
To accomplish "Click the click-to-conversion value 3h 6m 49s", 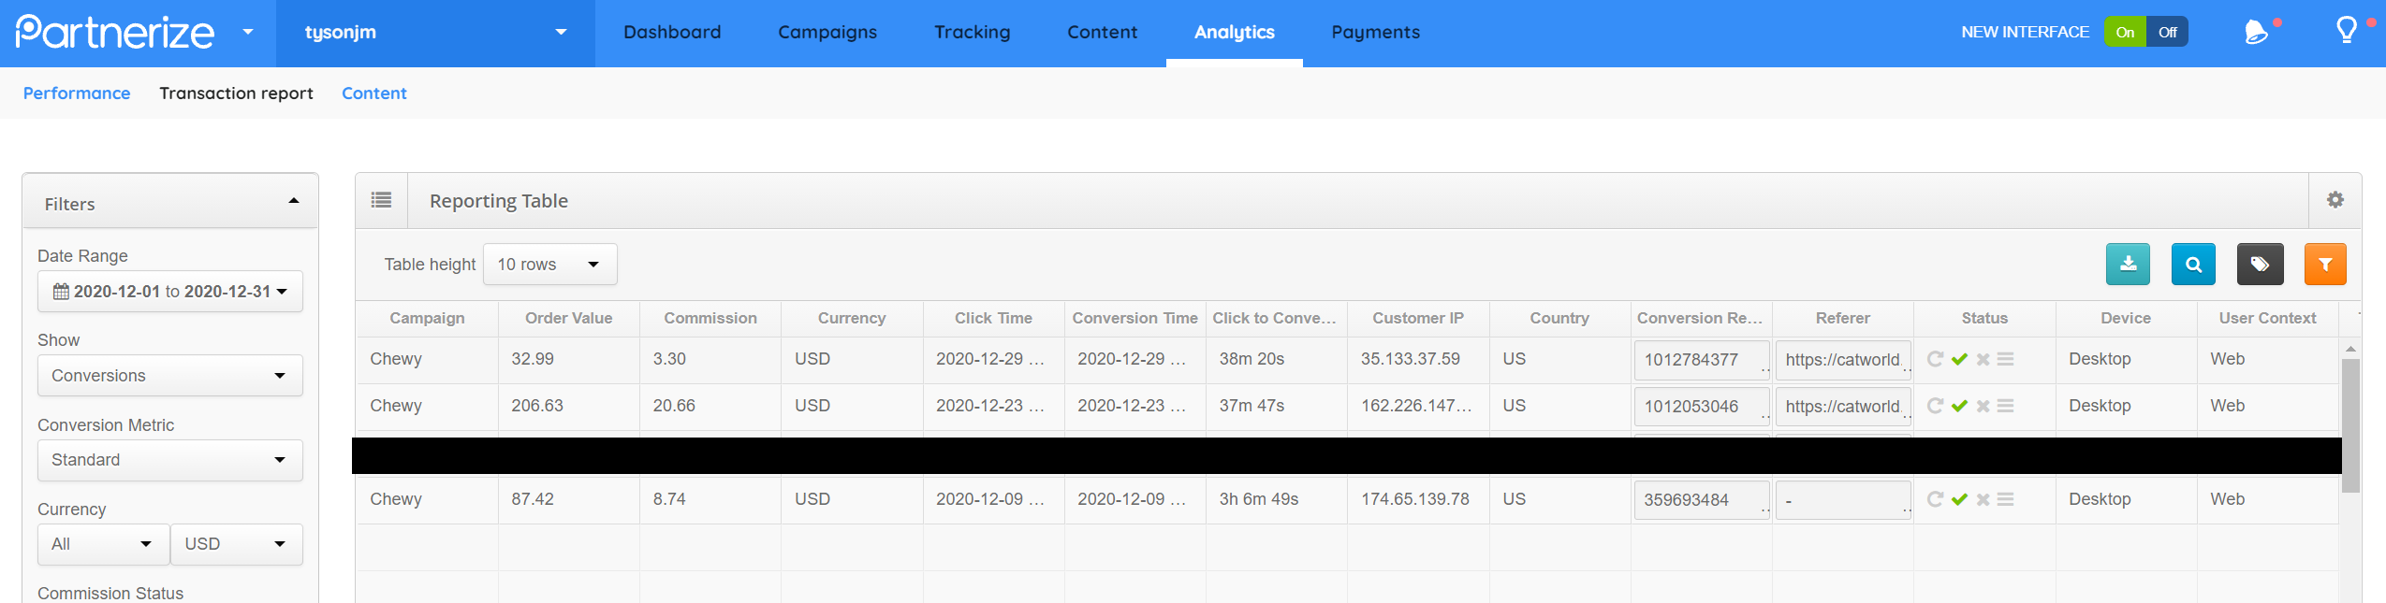I will (x=1258, y=499).
